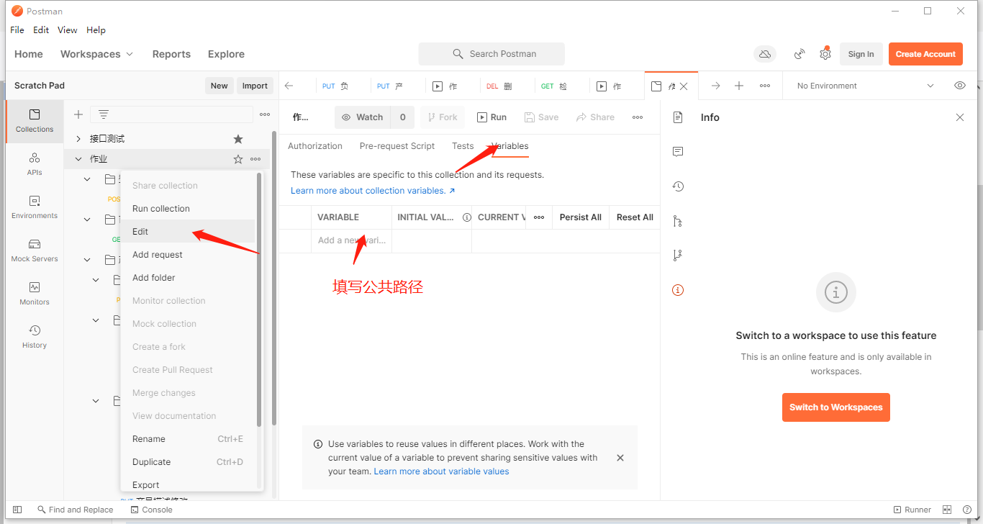Switch to the Authorization tab
Viewport: 983px width, 524px height.
(x=315, y=146)
